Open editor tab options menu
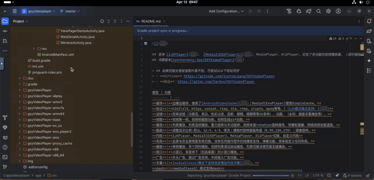The width and height of the screenshot is (374, 180). [x=359, y=21]
